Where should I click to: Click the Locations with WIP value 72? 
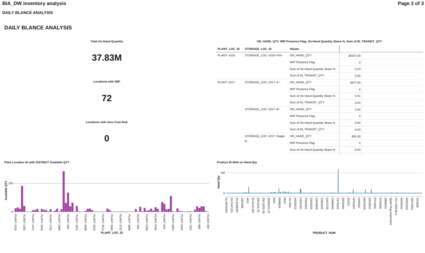pos(107,98)
